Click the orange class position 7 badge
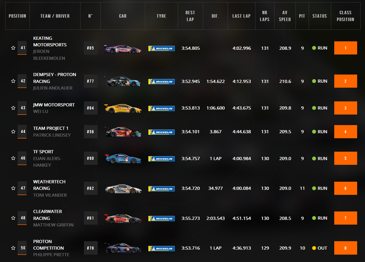 point(345,218)
